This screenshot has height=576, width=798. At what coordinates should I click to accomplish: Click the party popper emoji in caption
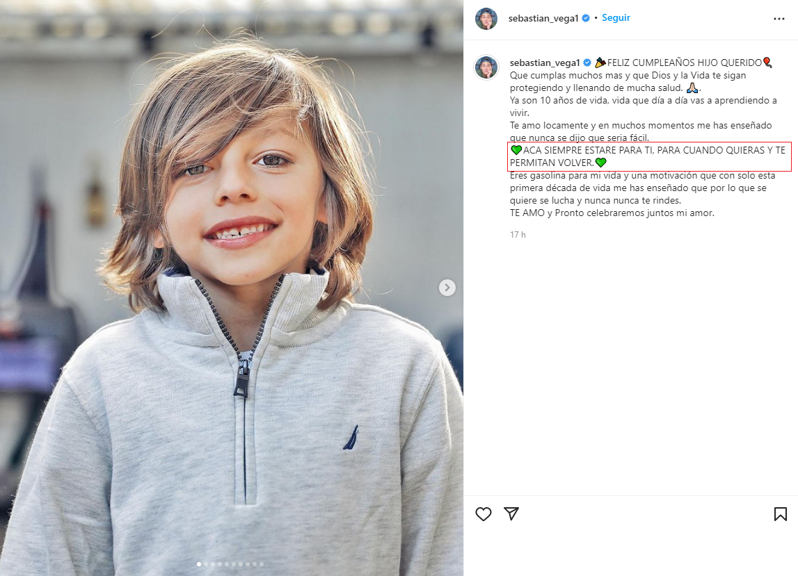click(600, 63)
